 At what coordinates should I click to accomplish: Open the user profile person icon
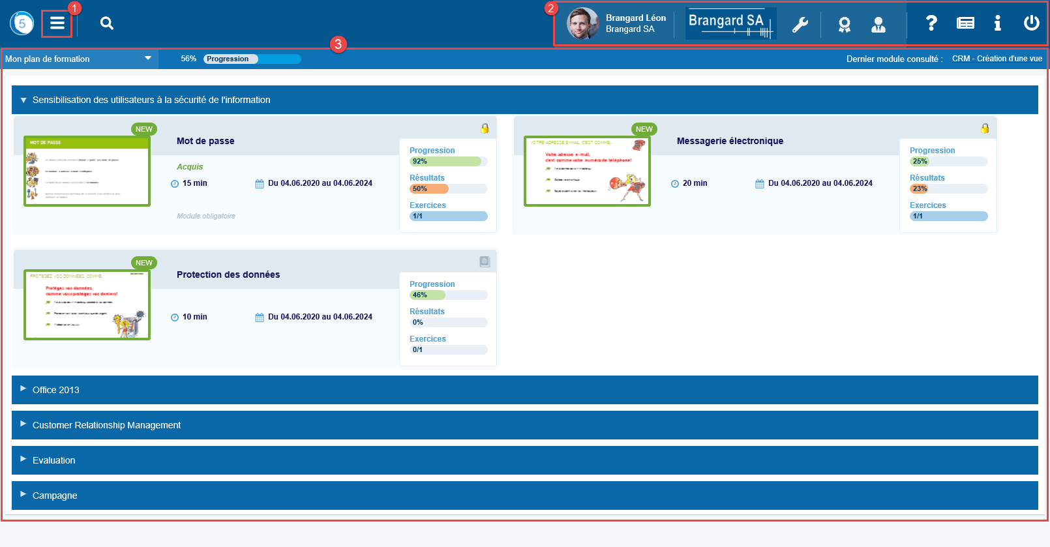[878, 25]
